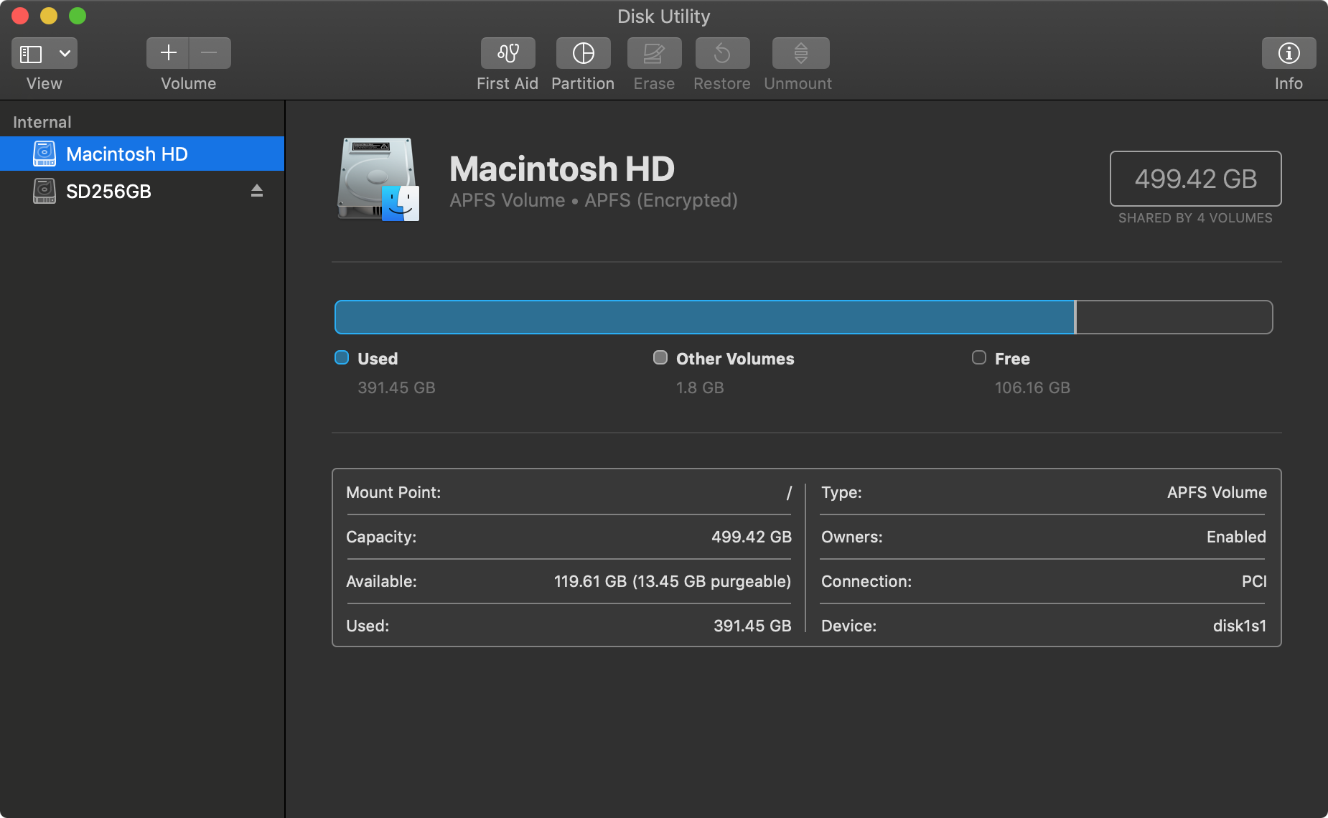Image resolution: width=1328 pixels, height=818 pixels.
Task: Open the Partition tool
Action: [x=583, y=53]
